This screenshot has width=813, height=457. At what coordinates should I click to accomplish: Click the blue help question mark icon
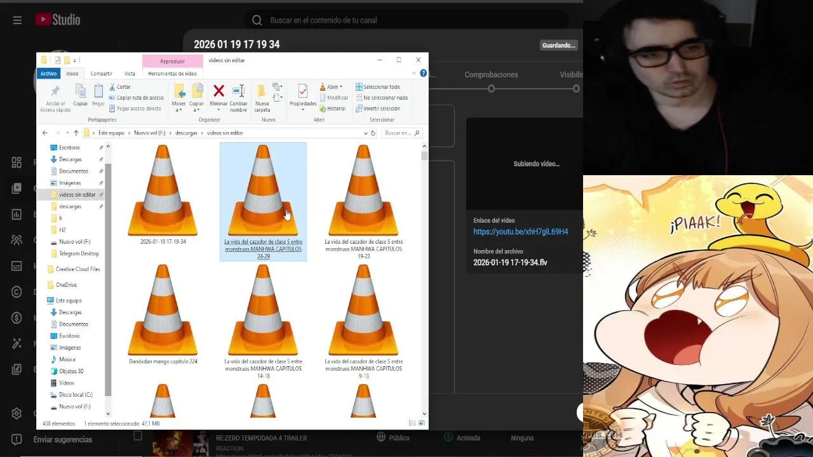(x=424, y=74)
